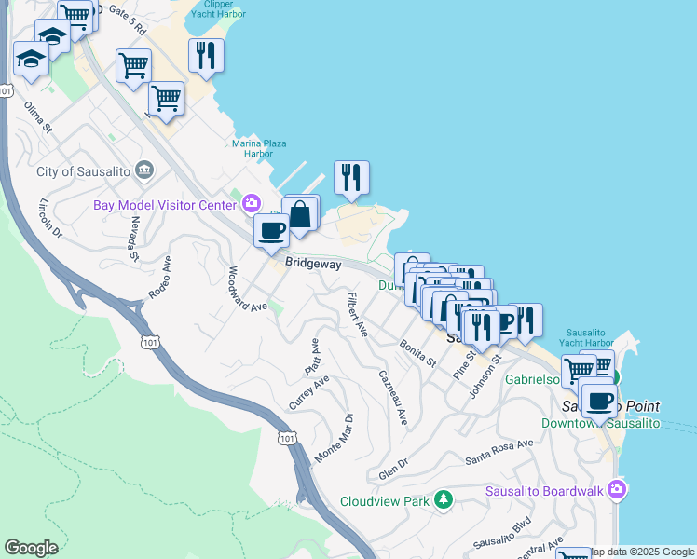This screenshot has height=559, width=697.
Task: Click the Cloudview Park tree icon
Action: point(444,500)
